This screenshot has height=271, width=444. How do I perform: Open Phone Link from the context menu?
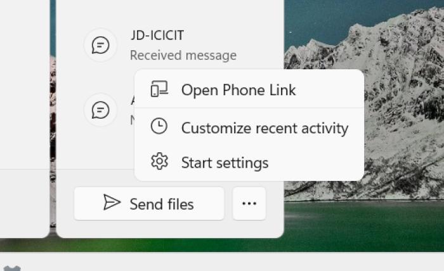(249, 90)
